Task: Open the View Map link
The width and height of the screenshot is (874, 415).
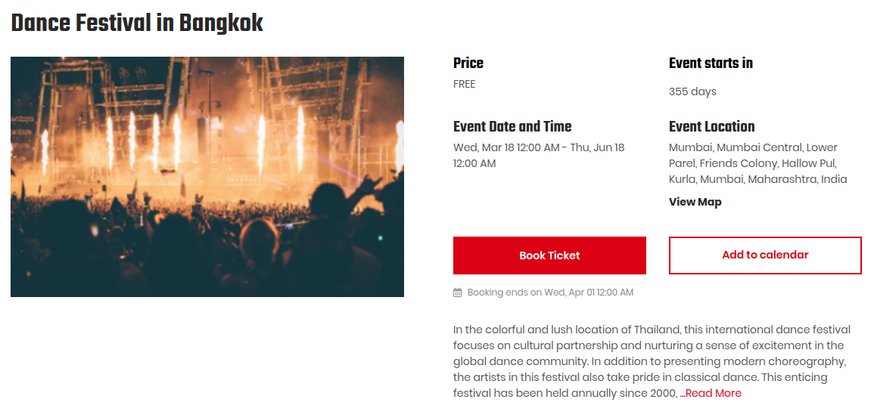Action: tap(695, 202)
